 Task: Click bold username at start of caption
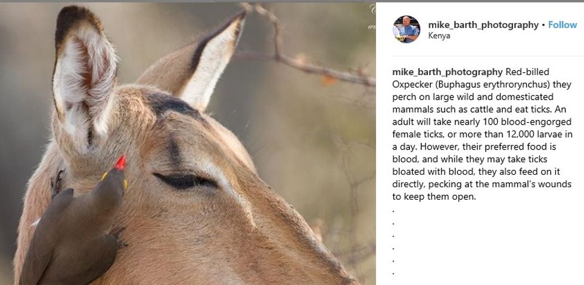[448, 72]
